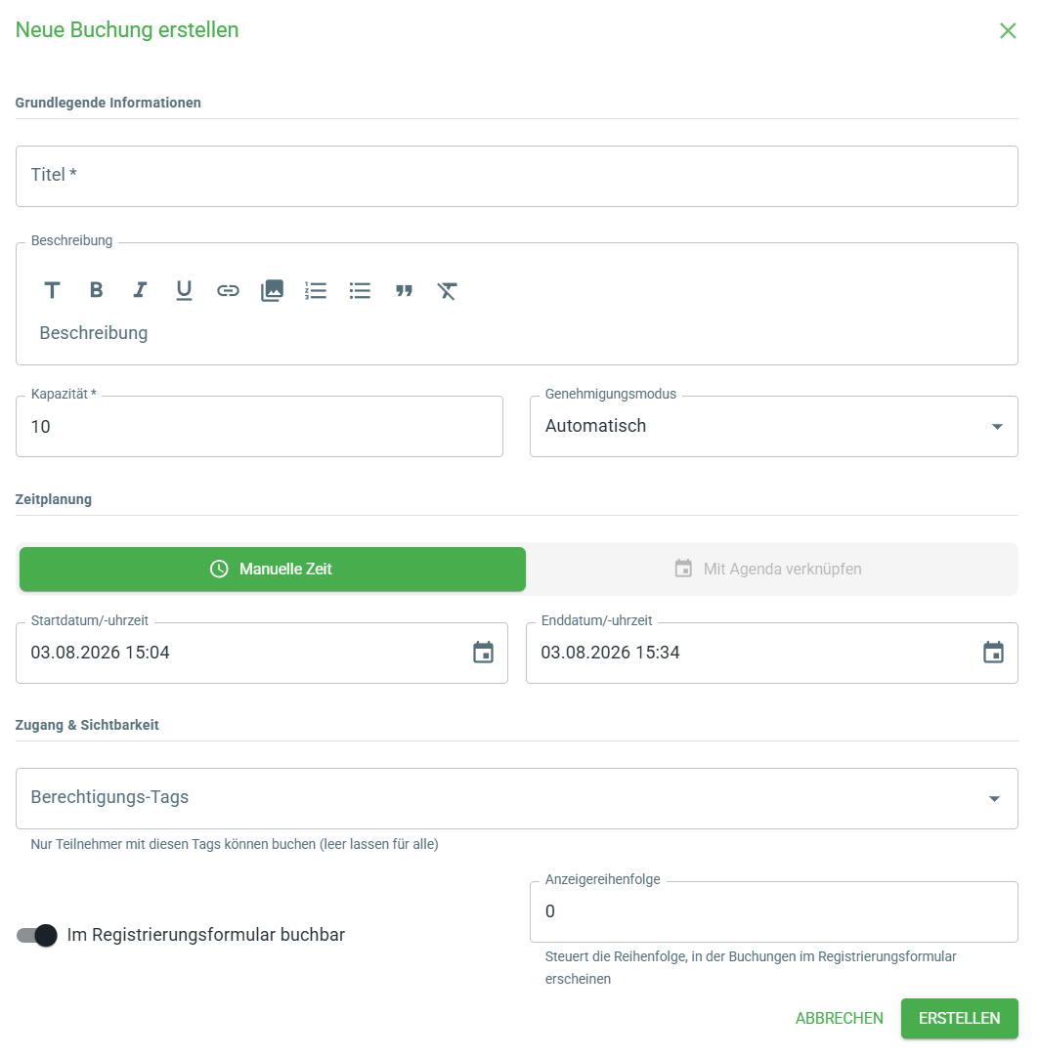
Task: Apply underline formatting in description
Action: point(184,290)
